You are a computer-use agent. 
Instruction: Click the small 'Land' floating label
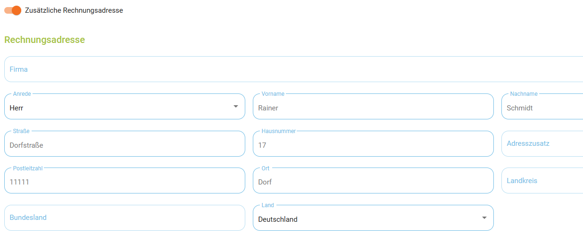tap(267, 205)
